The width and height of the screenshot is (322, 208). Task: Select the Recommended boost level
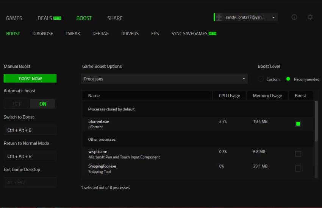[288, 79]
